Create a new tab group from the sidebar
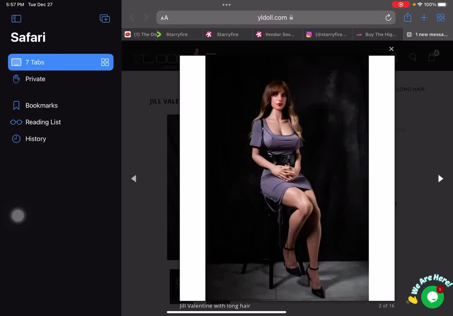 click(105, 19)
